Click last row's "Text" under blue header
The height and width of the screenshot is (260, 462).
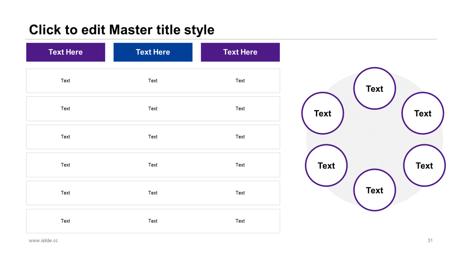pyautogui.click(x=153, y=221)
